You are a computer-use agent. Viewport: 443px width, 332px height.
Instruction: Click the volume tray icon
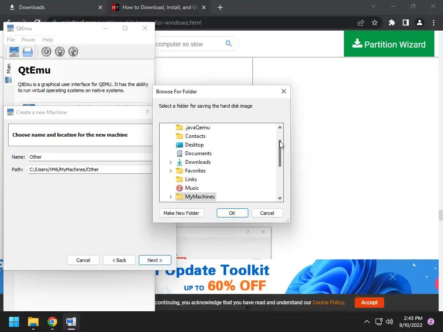[x=389, y=322]
